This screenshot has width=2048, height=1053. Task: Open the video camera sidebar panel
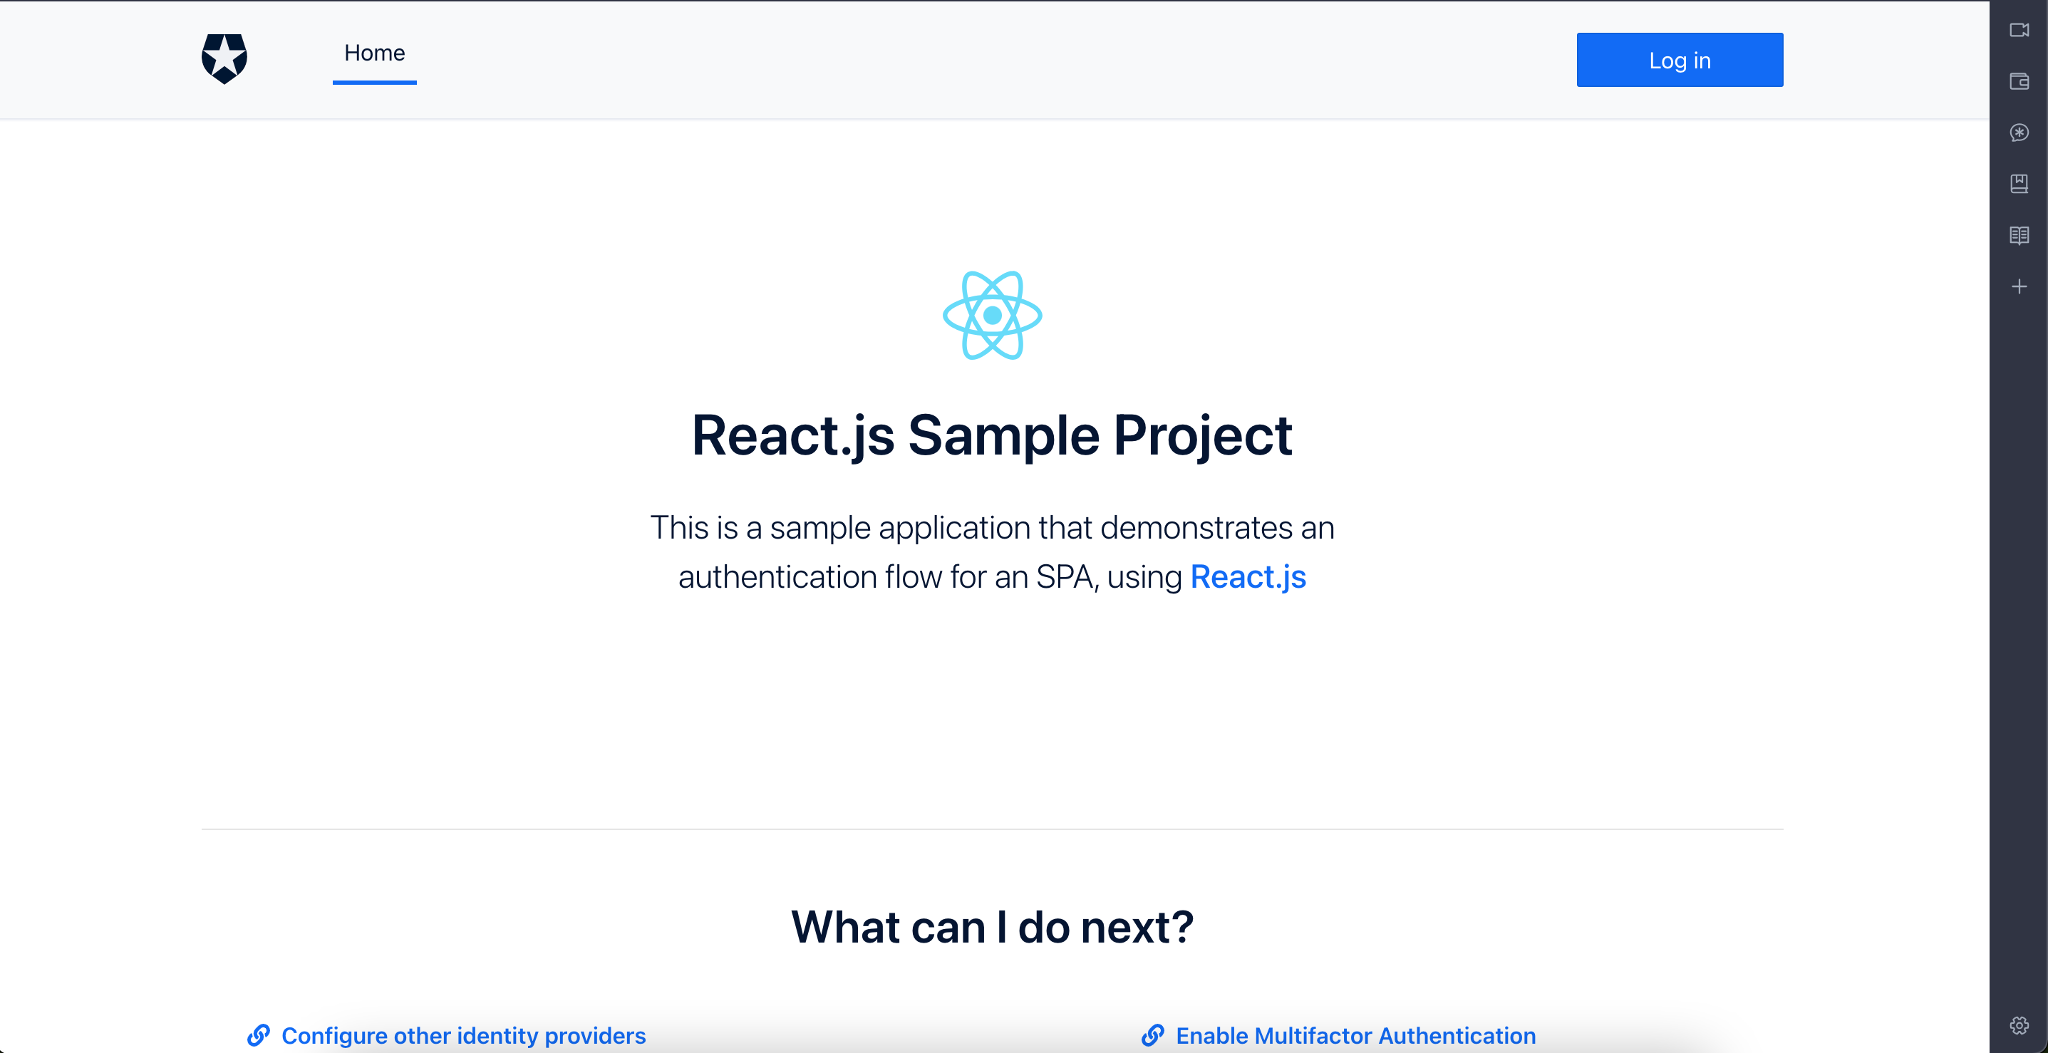pyautogui.click(x=2019, y=30)
